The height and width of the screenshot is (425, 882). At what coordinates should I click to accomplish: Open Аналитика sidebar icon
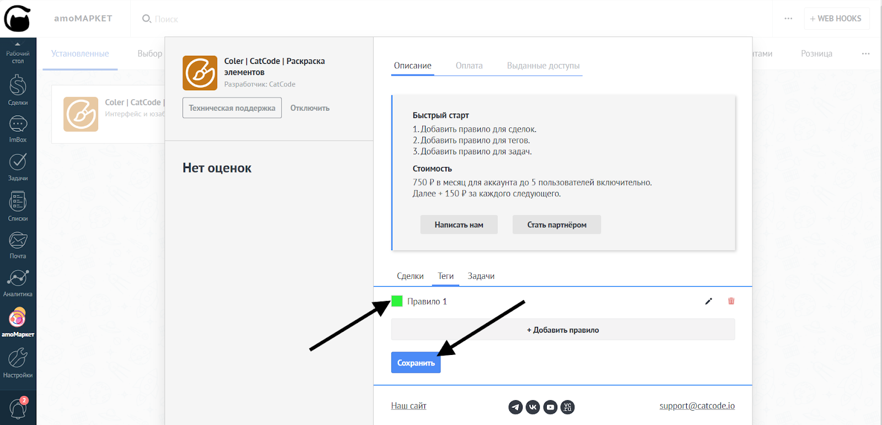coord(18,282)
